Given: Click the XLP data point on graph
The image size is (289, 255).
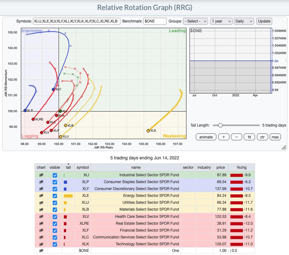Looking at the screenshot, I should (x=25, y=111).
